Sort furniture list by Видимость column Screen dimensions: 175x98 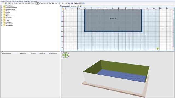click(53, 53)
